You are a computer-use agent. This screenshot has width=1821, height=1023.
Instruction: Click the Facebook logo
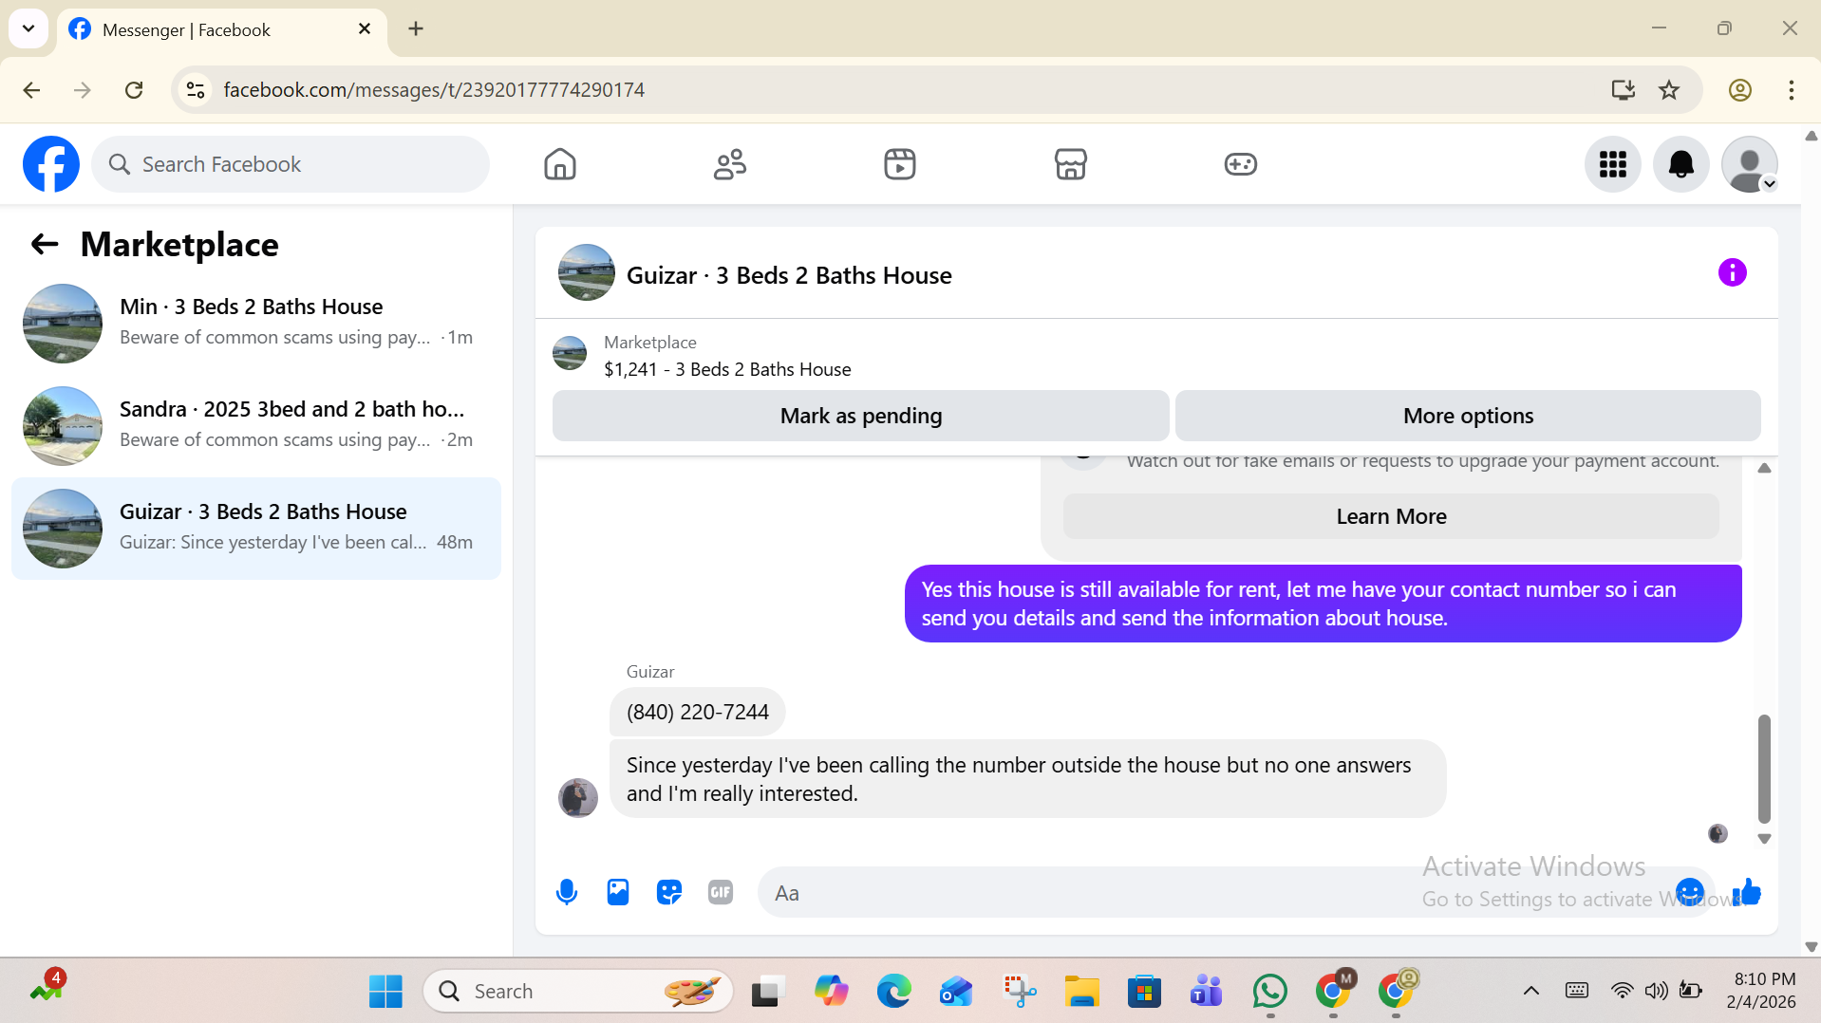(x=51, y=164)
